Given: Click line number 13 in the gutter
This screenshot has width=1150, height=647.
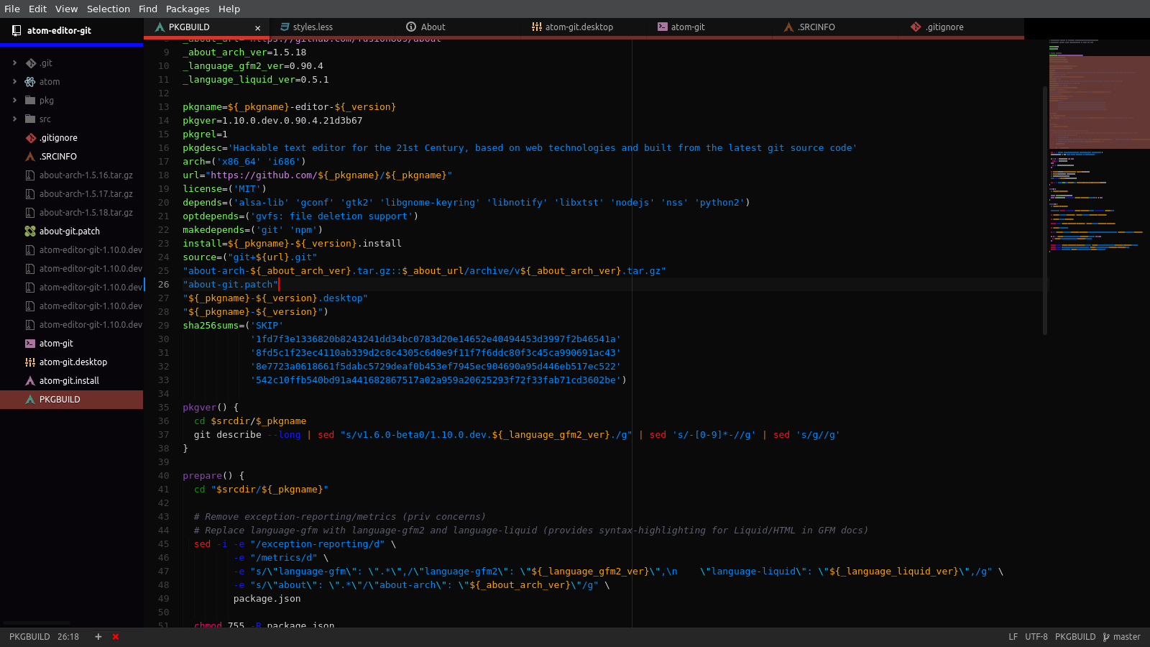Looking at the screenshot, I should pos(164,107).
